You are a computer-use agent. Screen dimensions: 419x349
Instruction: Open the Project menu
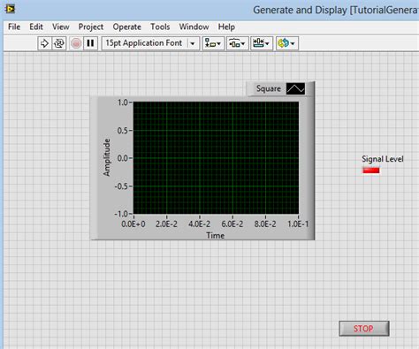point(91,27)
